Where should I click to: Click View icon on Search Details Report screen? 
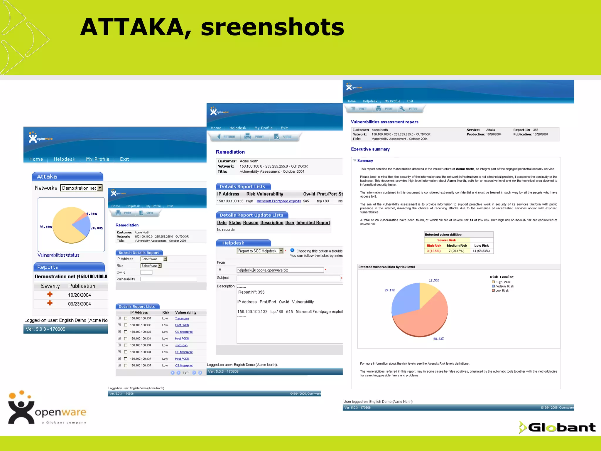(x=141, y=213)
